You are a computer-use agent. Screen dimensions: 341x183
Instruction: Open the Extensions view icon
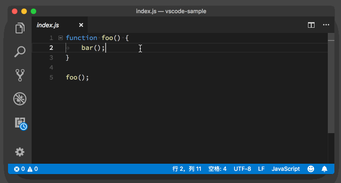coord(21,124)
